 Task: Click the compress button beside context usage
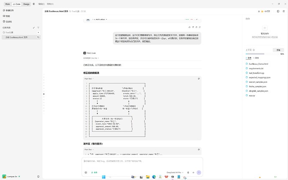click(278, 50)
